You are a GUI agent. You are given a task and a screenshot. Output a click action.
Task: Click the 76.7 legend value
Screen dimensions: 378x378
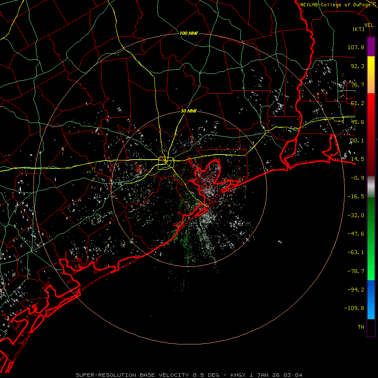(357, 84)
